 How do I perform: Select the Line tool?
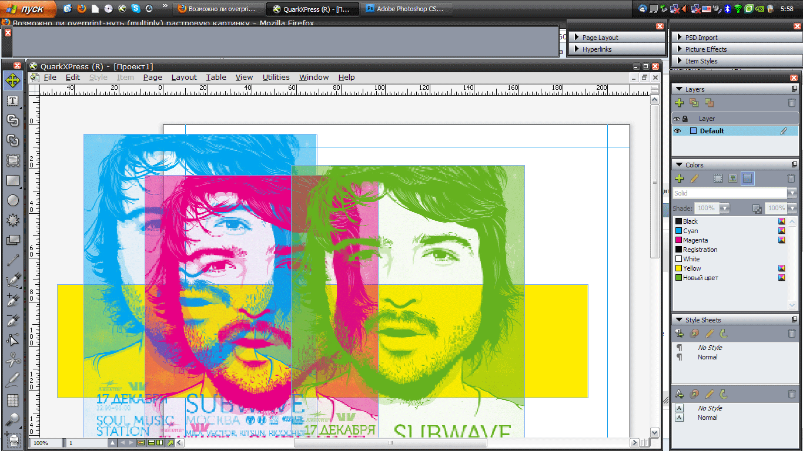coord(12,260)
